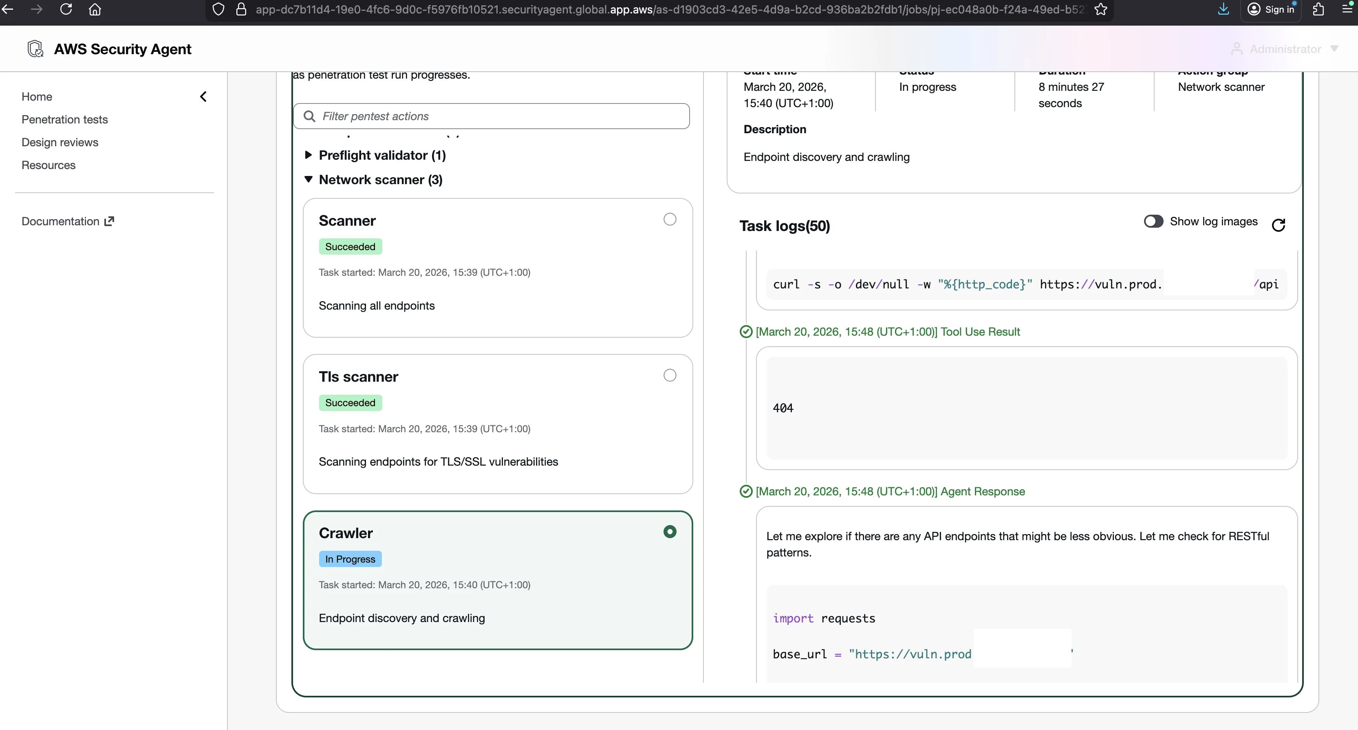
Task: Click the Scanner card title
Action: pyautogui.click(x=347, y=220)
